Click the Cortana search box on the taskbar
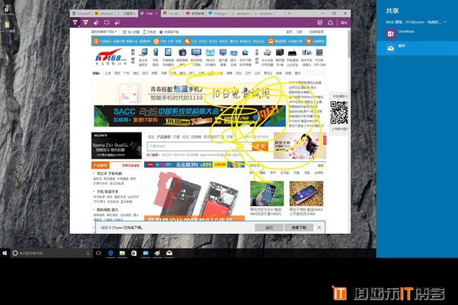Image resolution: width=458 pixels, height=305 pixels. point(51,253)
